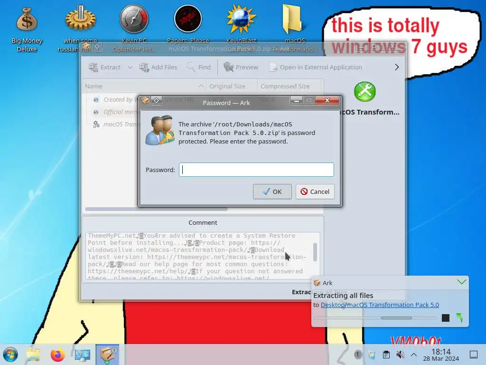The image size is (486, 365).
Task: Confirm the password with OK
Action: pyautogui.click(x=272, y=192)
